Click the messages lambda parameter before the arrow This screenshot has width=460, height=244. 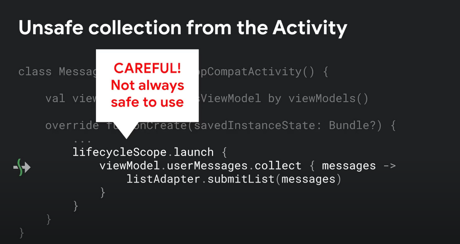pos(349,166)
